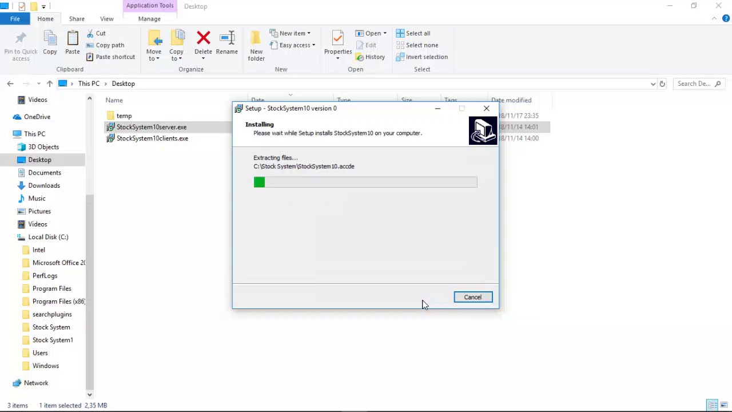Click the Rename icon

(227, 38)
